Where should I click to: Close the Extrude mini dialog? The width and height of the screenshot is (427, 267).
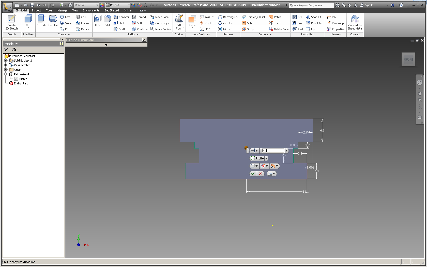(144, 40)
